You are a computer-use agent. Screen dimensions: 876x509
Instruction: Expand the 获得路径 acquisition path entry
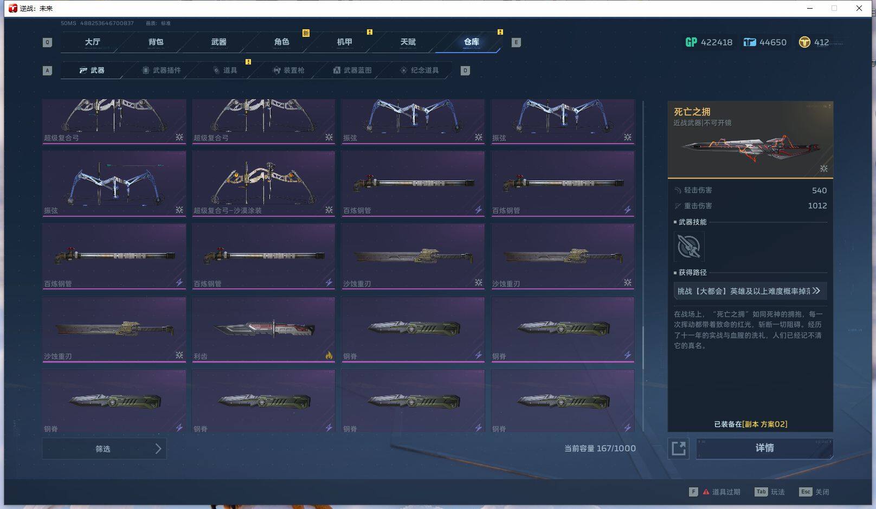pos(750,291)
